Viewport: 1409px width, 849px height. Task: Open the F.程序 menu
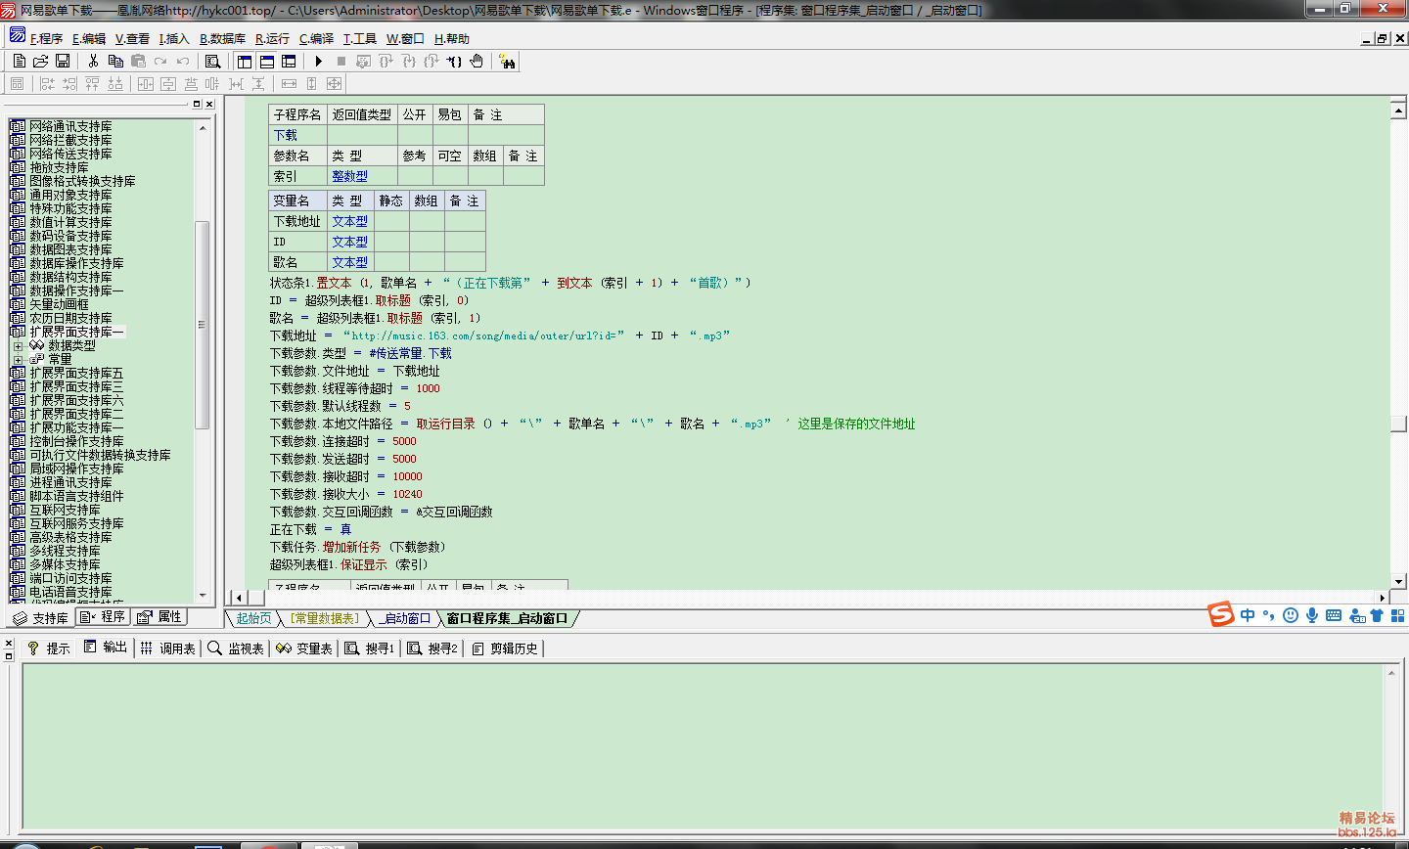tap(46, 38)
